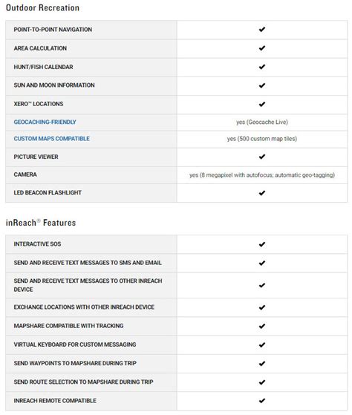Image resolution: width=352 pixels, height=415 pixels.
Task: Click the Point-to-Point Navigation checkmark
Action: 262,30
